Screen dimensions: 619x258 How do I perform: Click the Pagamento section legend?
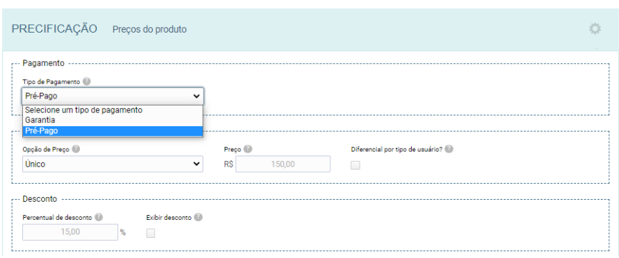pyautogui.click(x=43, y=63)
